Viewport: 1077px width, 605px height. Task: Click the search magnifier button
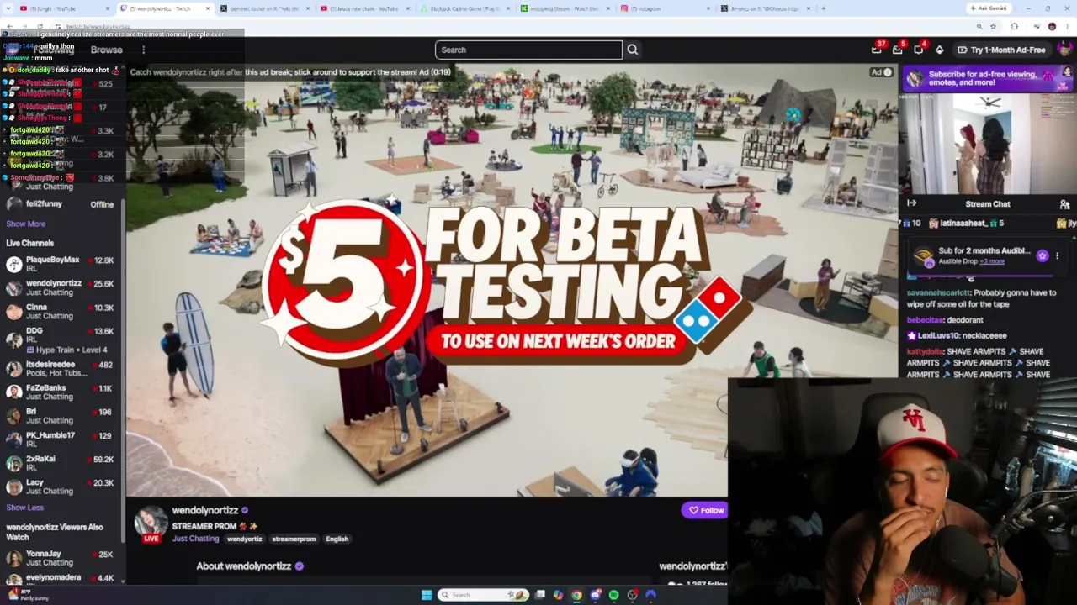(632, 50)
